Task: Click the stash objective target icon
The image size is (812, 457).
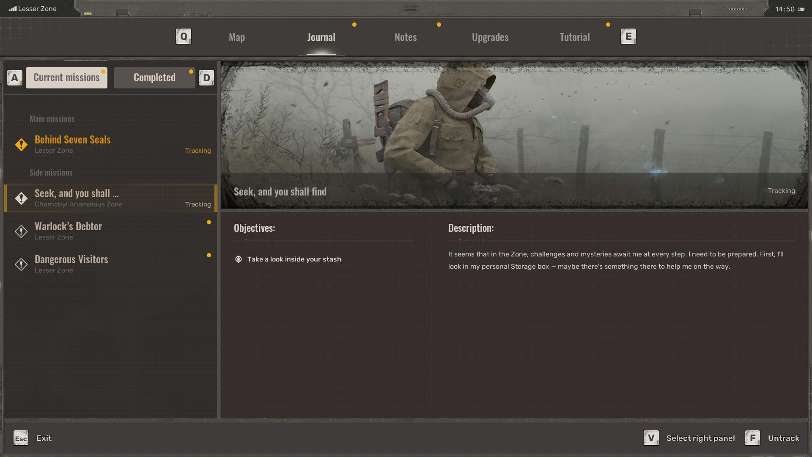Action: (238, 259)
